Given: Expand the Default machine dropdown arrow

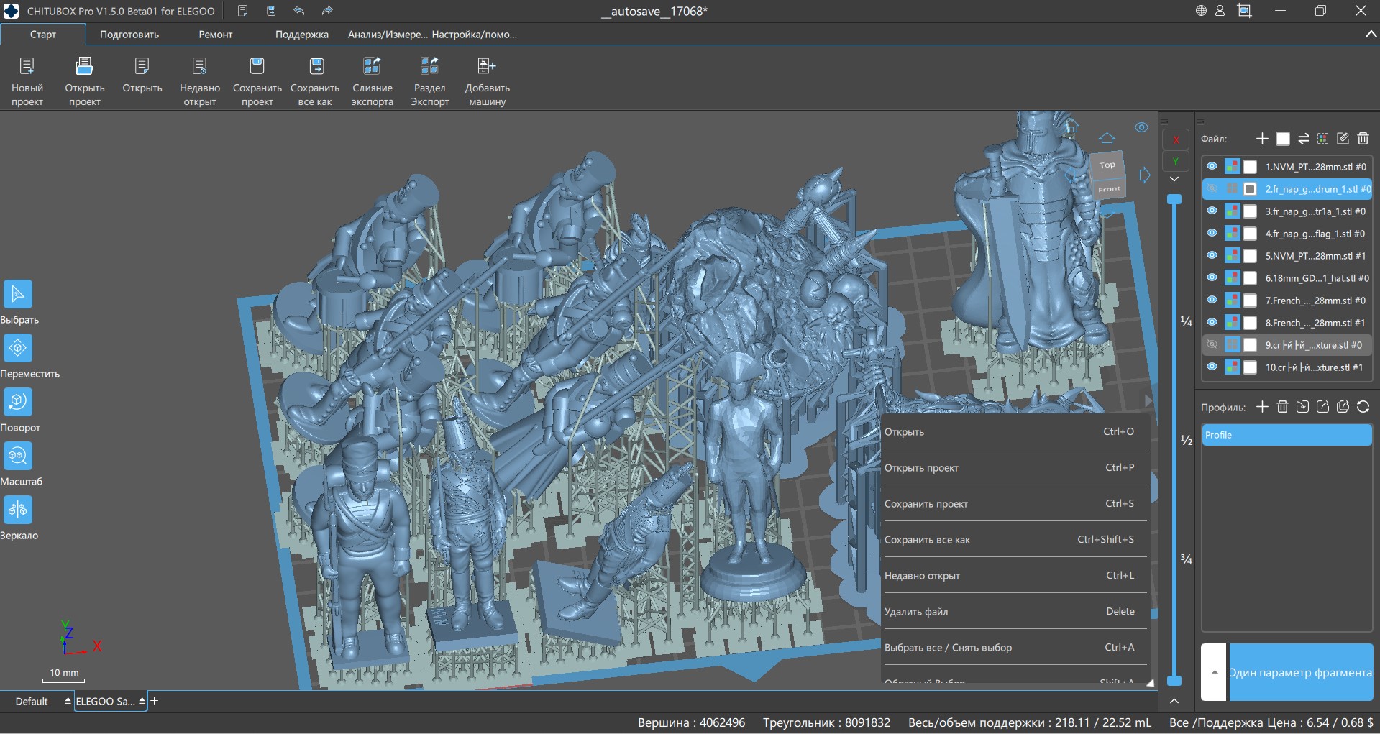Looking at the screenshot, I should (x=68, y=701).
